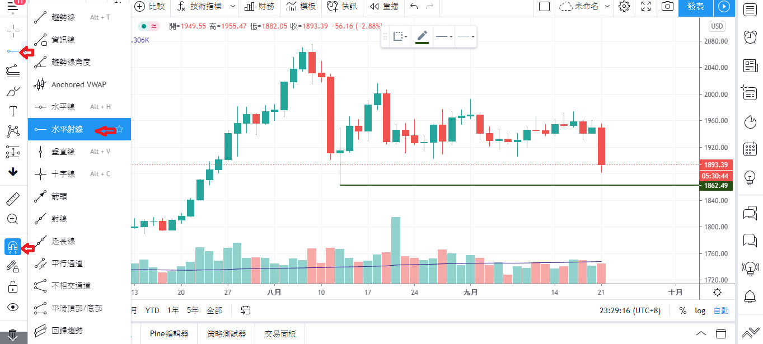Open the text annotation tool
763x344 pixels.
coord(13,111)
